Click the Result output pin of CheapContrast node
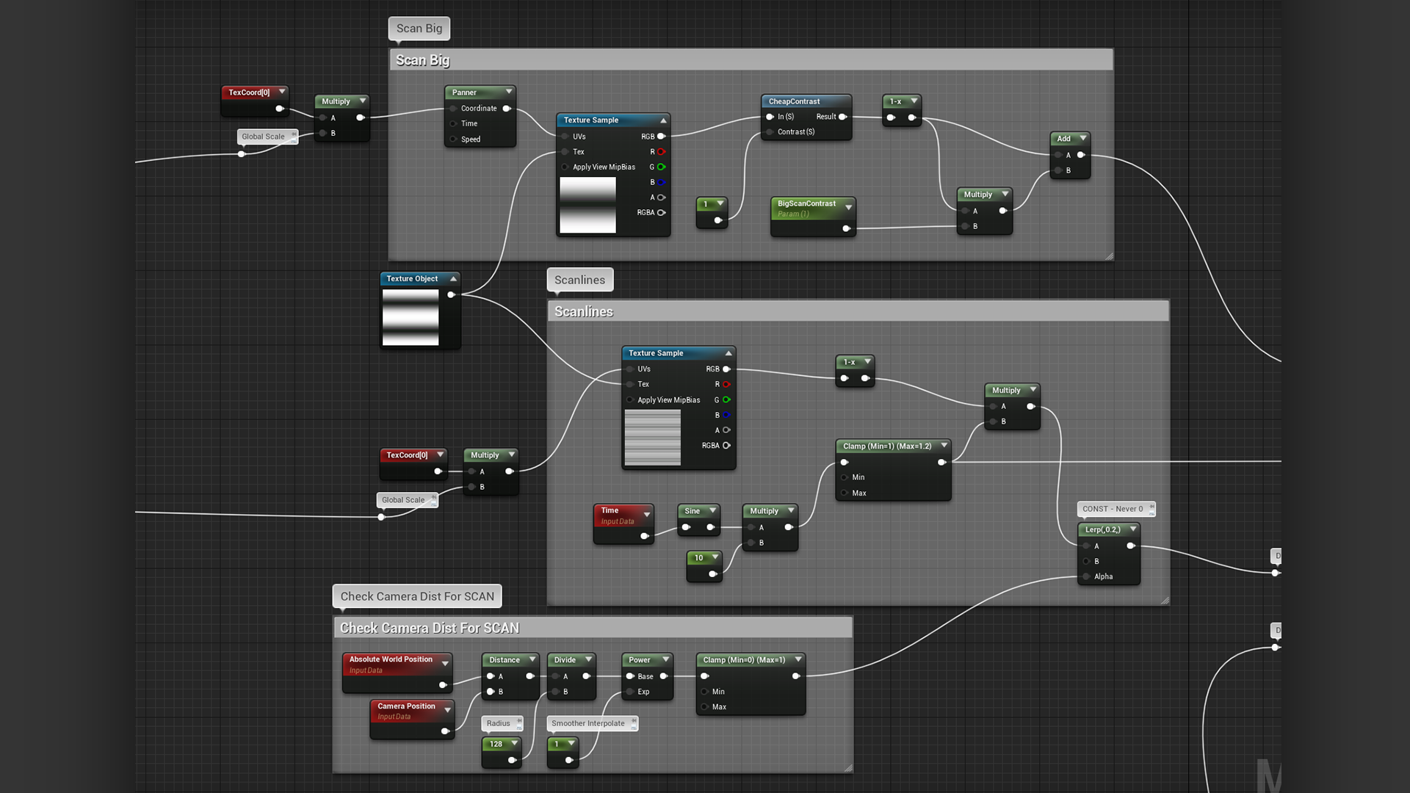 pyautogui.click(x=842, y=117)
